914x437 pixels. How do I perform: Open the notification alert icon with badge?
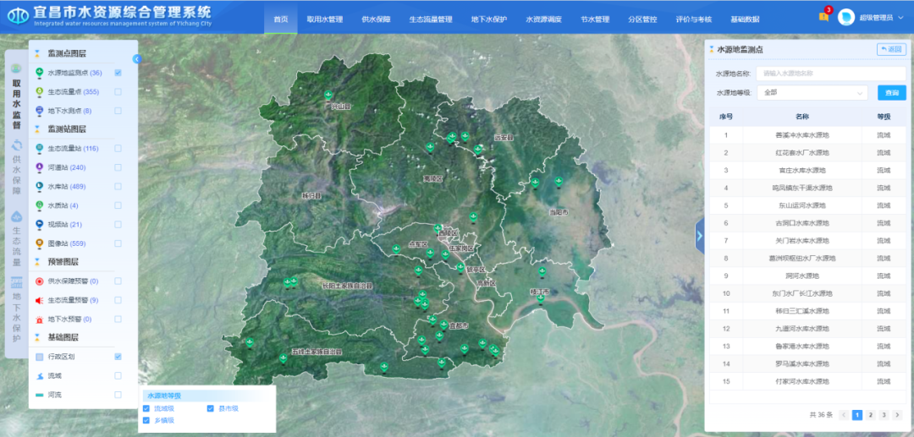click(x=823, y=16)
